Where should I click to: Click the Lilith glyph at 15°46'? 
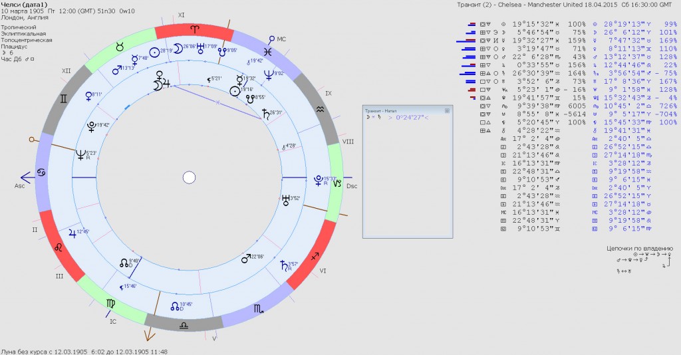point(122,287)
